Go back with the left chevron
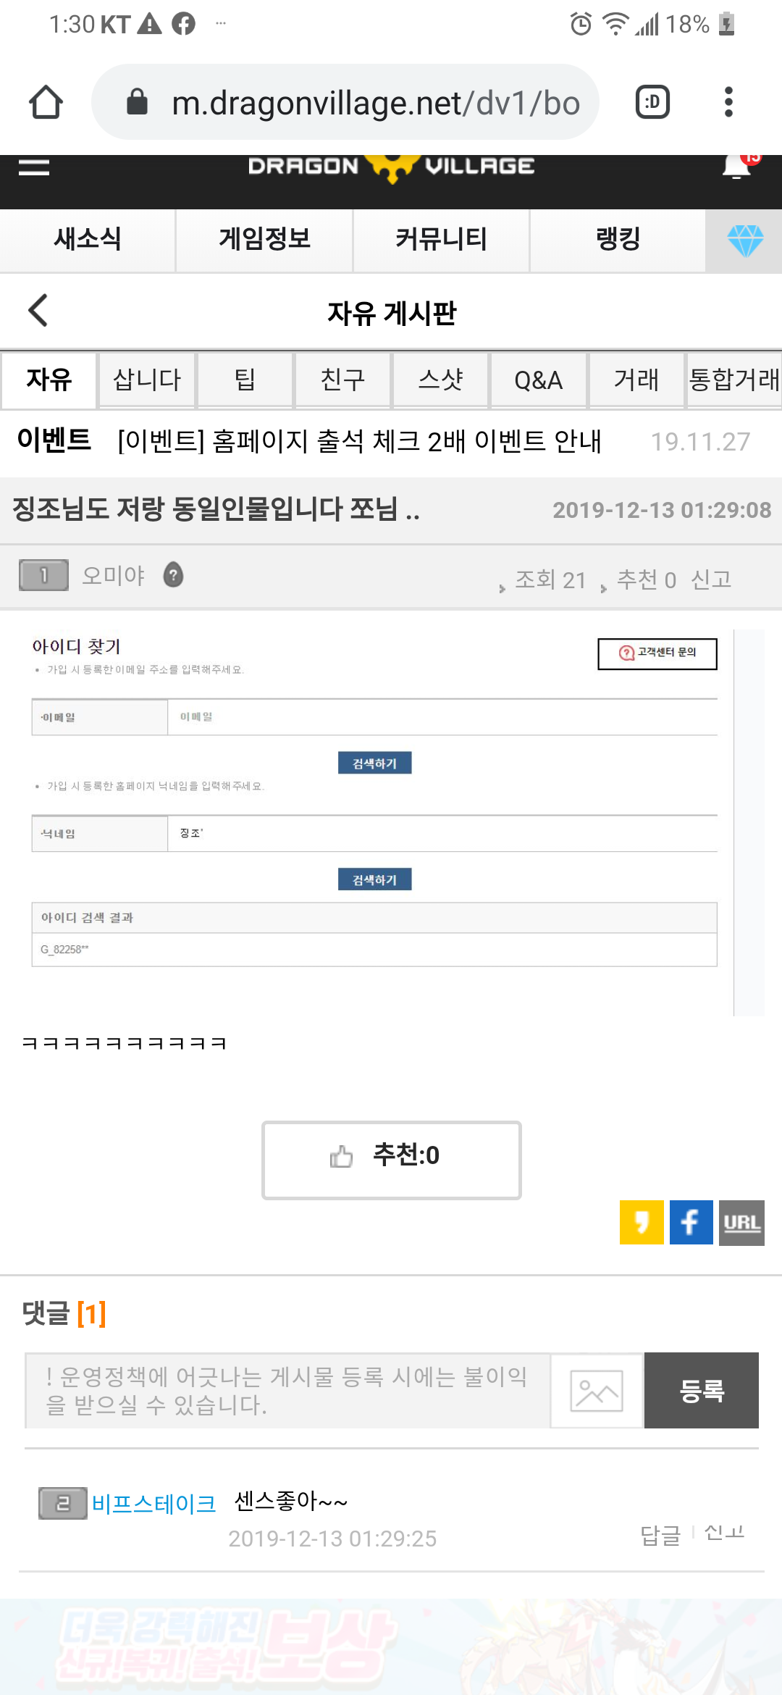Image resolution: width=782 pixels, height=1695 pixels. pos(38,311)
